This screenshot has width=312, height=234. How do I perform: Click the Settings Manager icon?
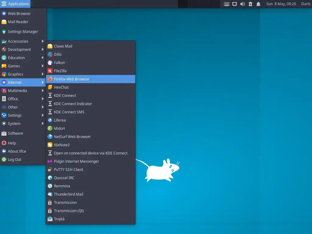[4, 32]
